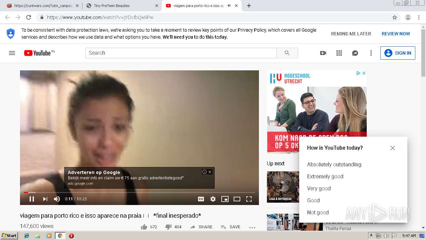Seek on the video progress bar
The height and width of the screenshot is (240, 426).
tap(139, 192)
